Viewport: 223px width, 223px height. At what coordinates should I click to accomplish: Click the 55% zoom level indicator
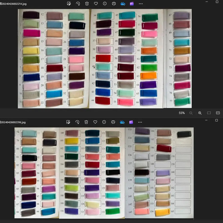(x=182, y=113)
